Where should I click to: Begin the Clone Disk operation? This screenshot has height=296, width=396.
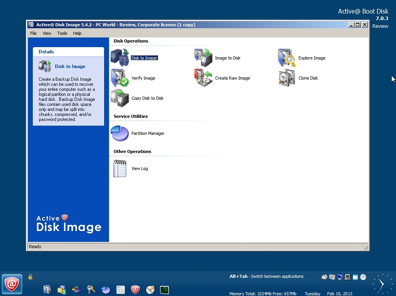[308, 78]
